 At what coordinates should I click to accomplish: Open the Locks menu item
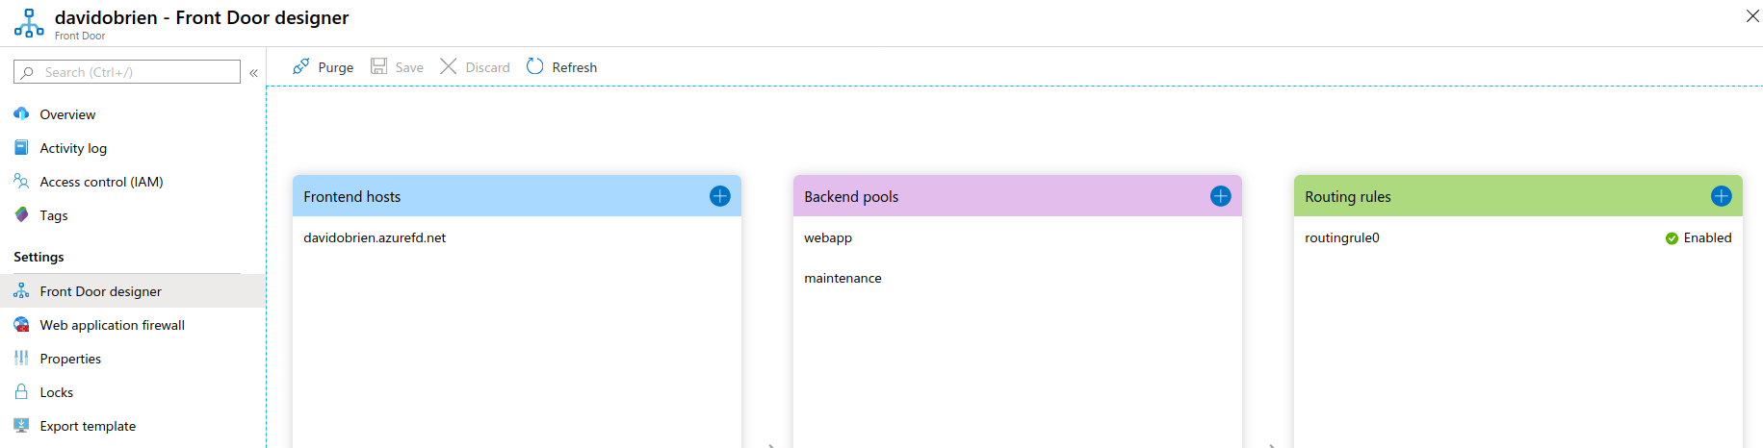[133, 392]
